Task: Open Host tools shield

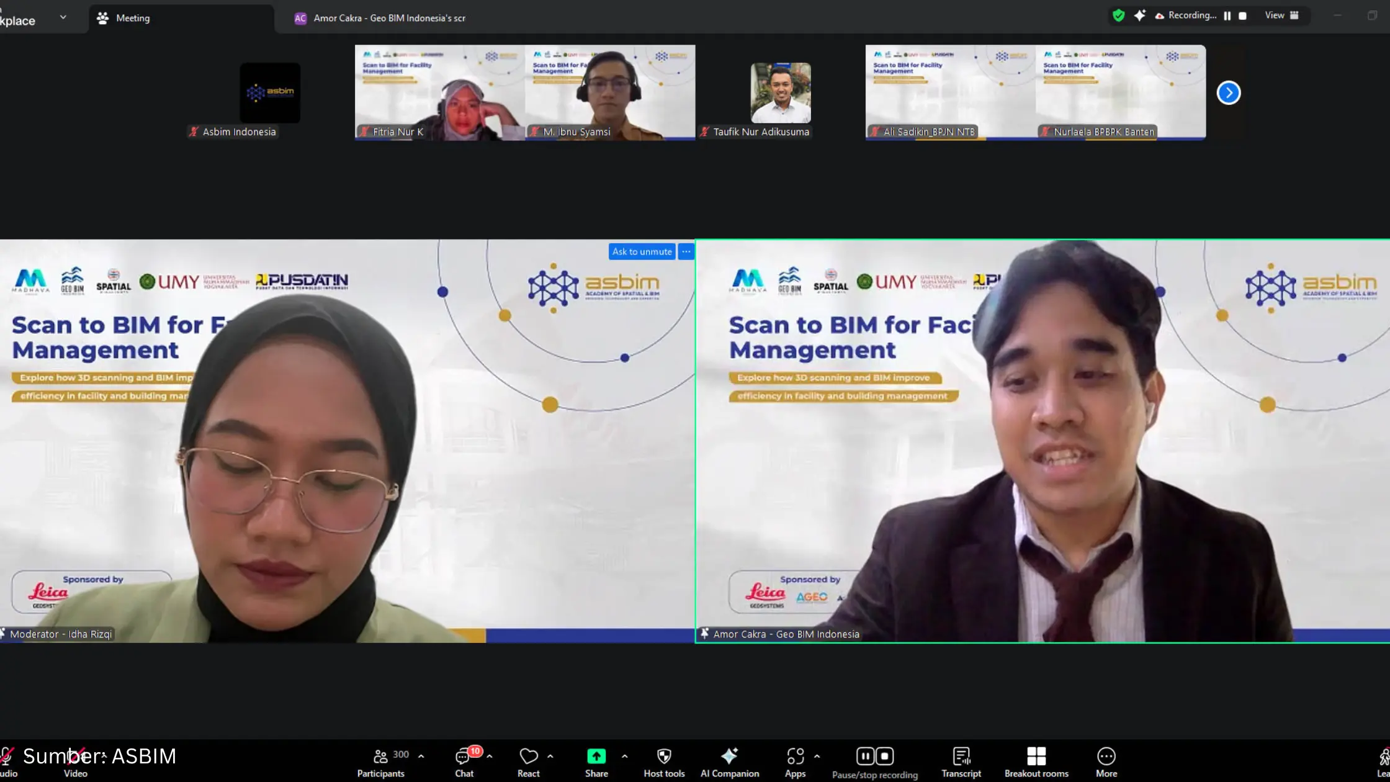Action: coord(664,762)
